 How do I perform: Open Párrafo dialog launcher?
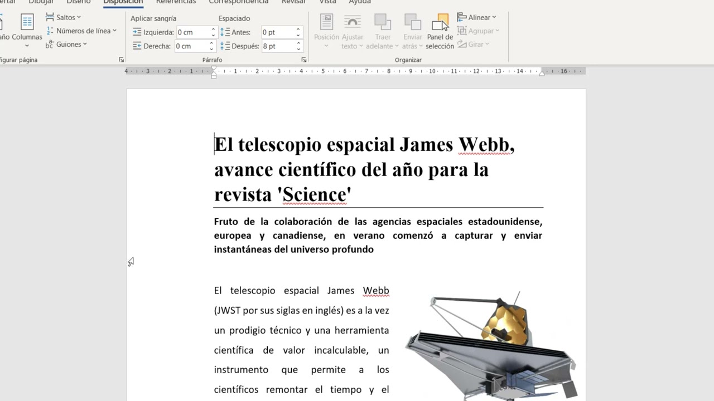[x=304, y=60]
